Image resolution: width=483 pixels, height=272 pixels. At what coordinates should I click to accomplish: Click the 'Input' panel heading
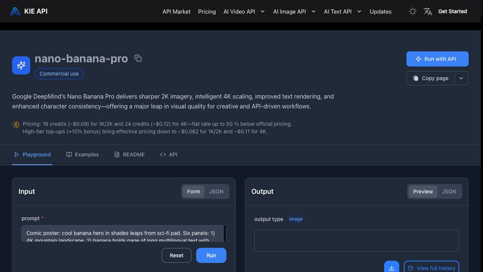tap(27, 192)
